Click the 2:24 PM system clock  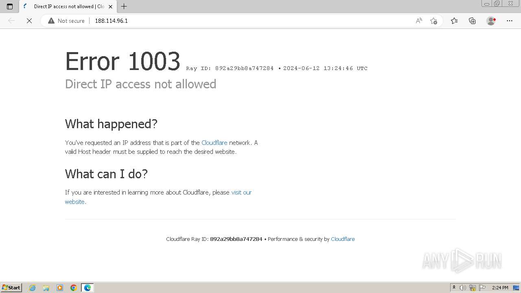(500, 288)
